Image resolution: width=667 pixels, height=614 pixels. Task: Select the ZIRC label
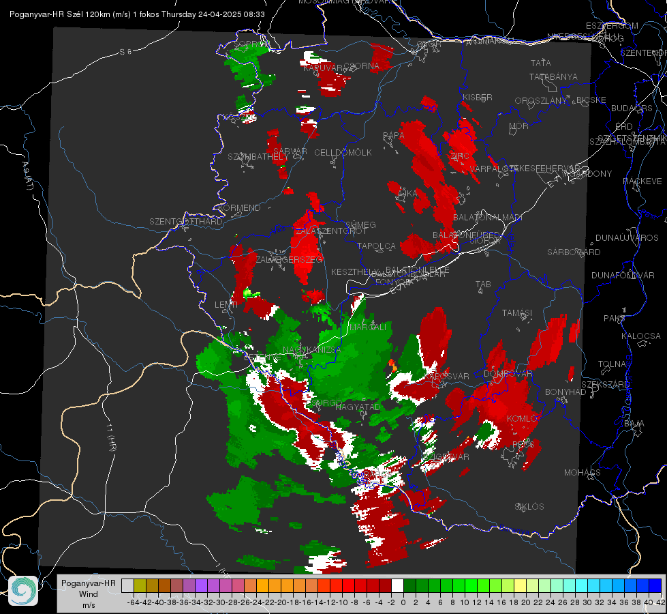pyautogui.click(x=460, y=156)
